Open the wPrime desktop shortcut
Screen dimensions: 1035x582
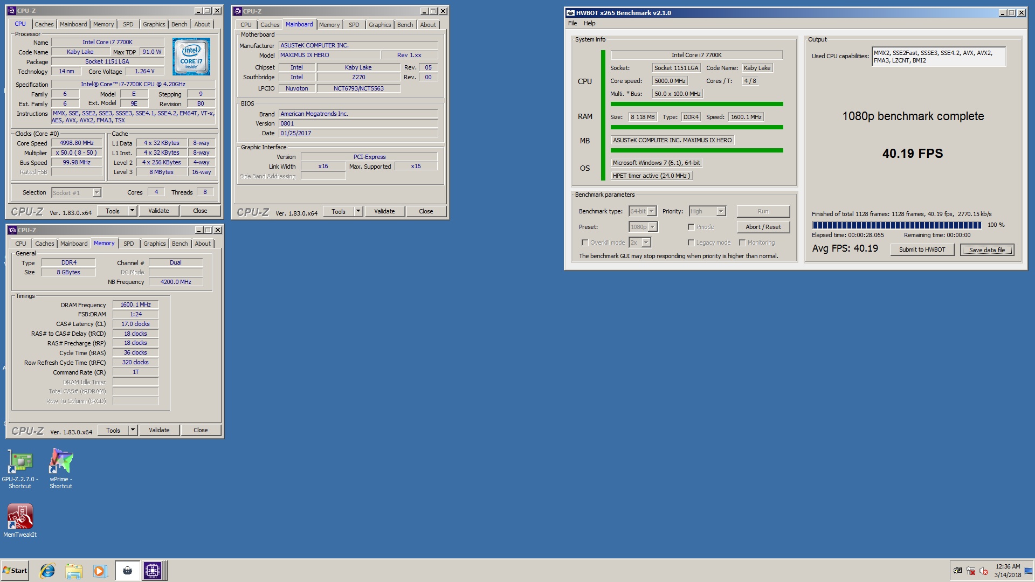(x=61, y=468)
